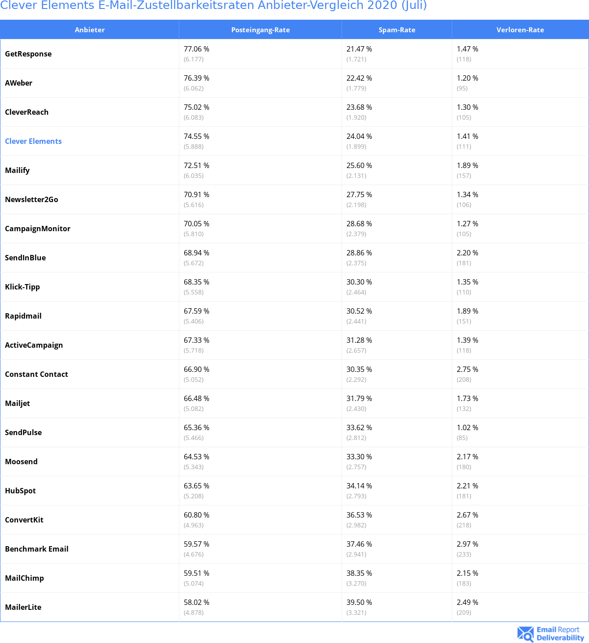This screenshot has width=589, height=643.
Task: Click the page title heading link
Action: (x=213, y=5)
